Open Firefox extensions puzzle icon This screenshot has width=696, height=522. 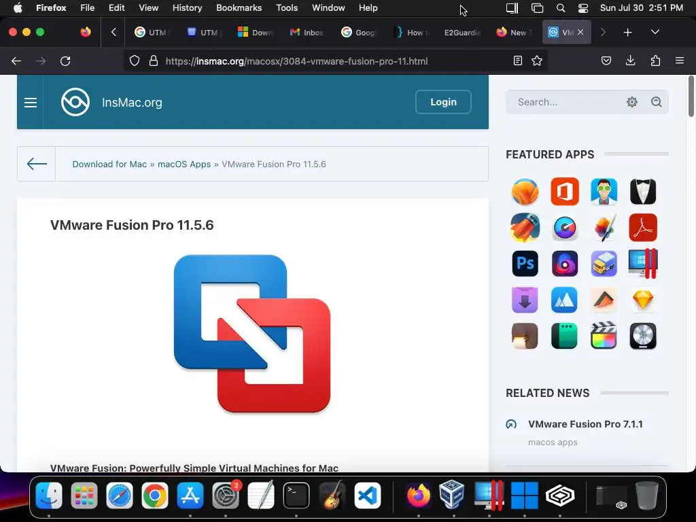pyautogui.click(x=655, y=60)
